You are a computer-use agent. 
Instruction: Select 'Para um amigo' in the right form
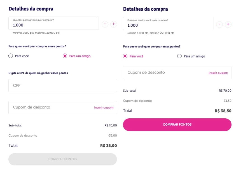[179, 56]
